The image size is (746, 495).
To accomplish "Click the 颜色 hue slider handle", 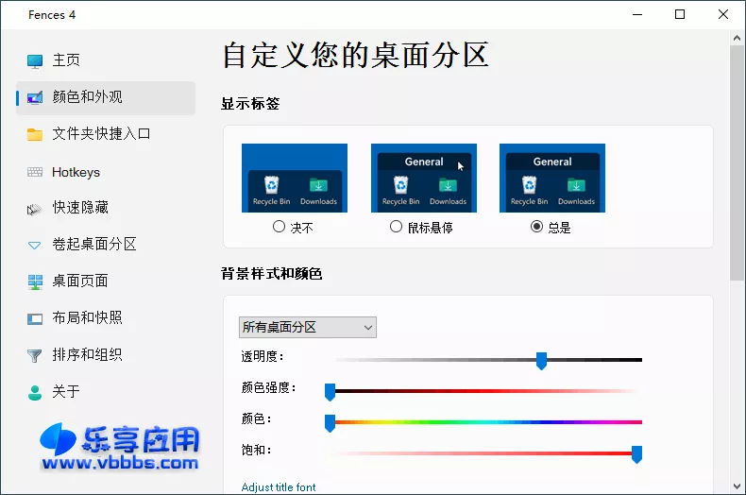I will (331, 423).
